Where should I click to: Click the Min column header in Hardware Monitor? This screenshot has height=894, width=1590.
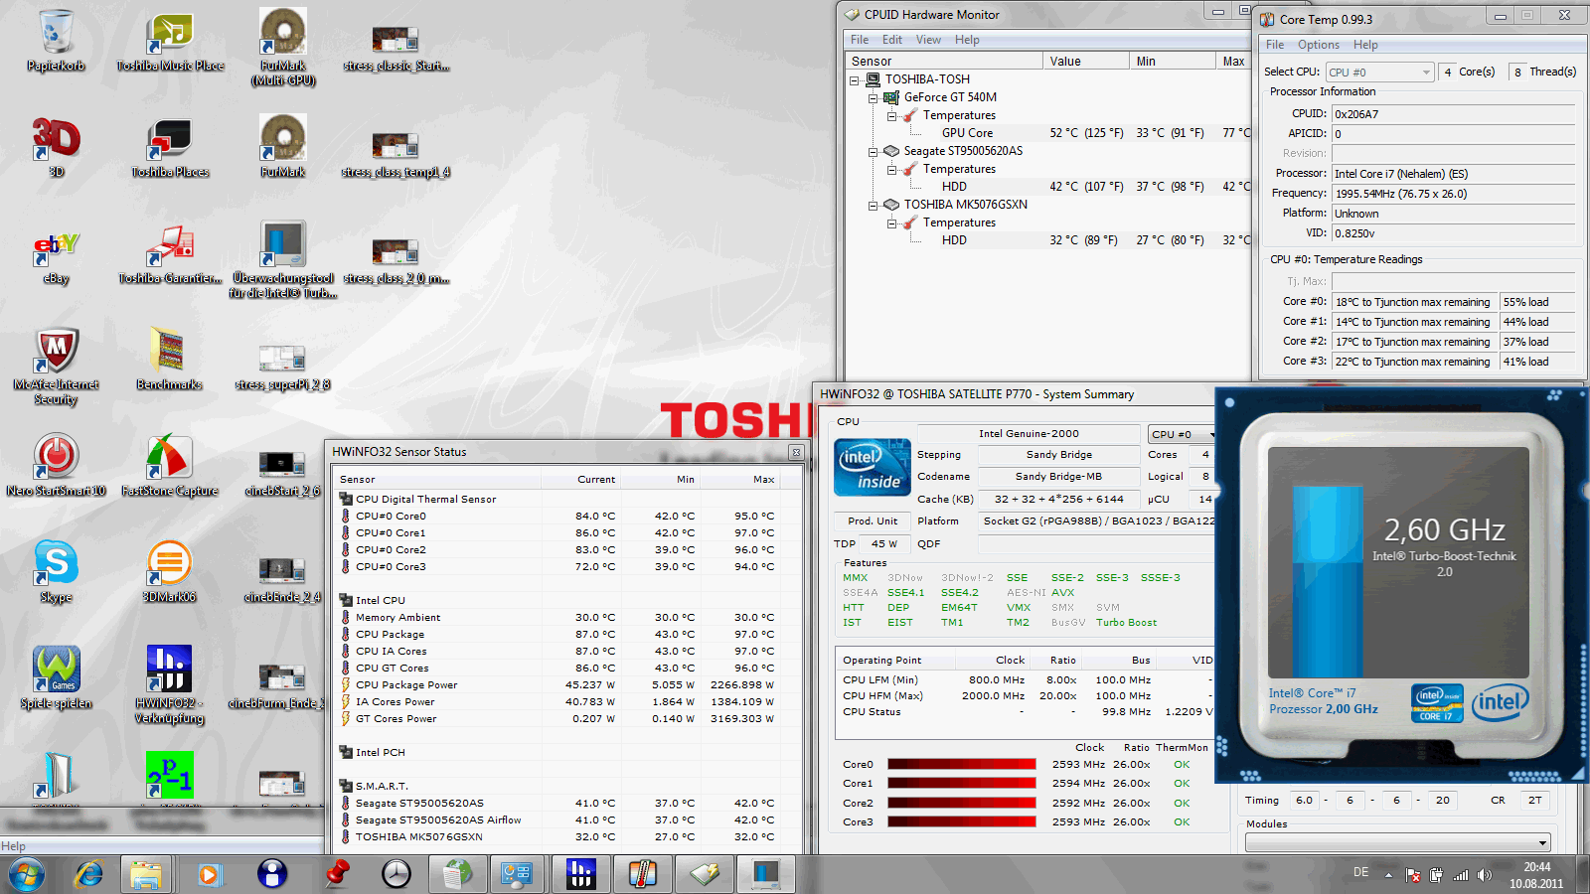point(1173,62)
